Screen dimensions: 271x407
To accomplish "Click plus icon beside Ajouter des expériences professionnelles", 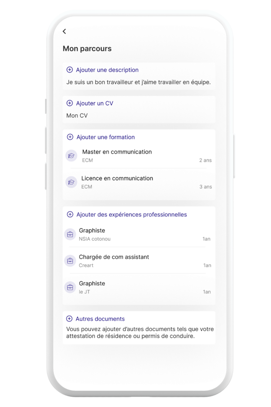I will 70,214.
